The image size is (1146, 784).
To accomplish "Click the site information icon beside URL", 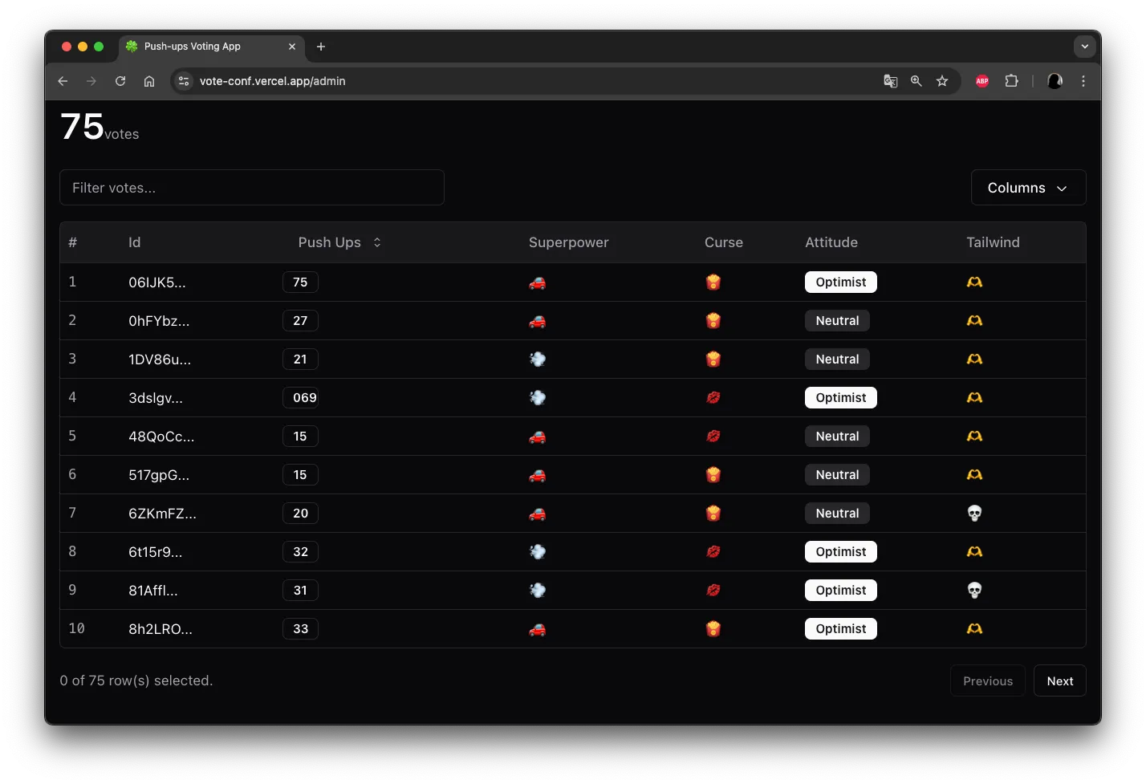I will coord(184,81).
